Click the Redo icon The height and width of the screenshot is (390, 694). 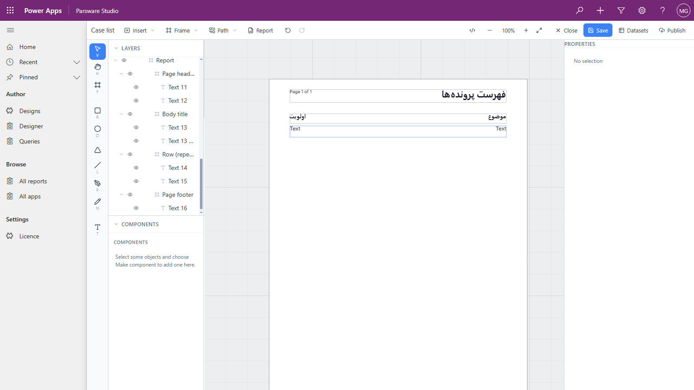(302, 30)
